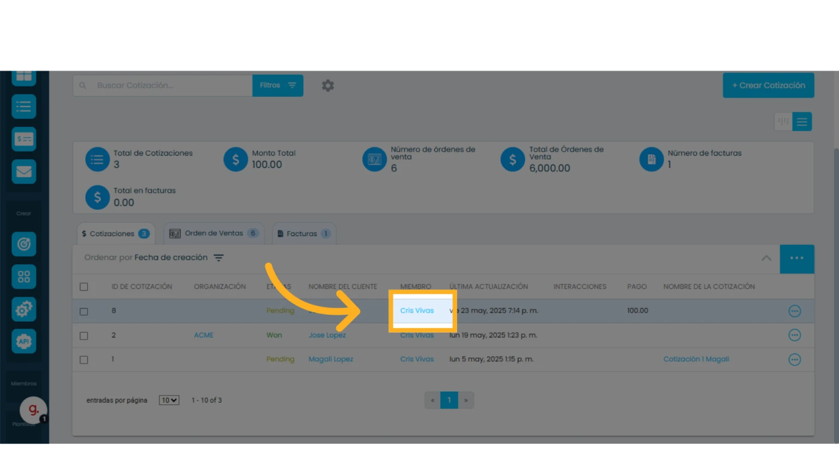The height and width of the screenshot is (472, 839).
Task: Sort by ORGANIZACIÓN column header
Action: [x=220, y=287]
